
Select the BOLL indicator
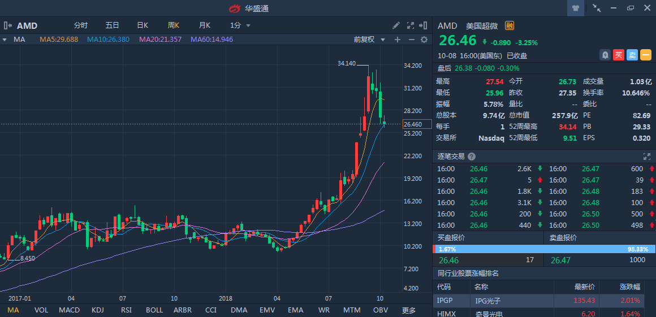pyautogui.click(x=154, y=310)
